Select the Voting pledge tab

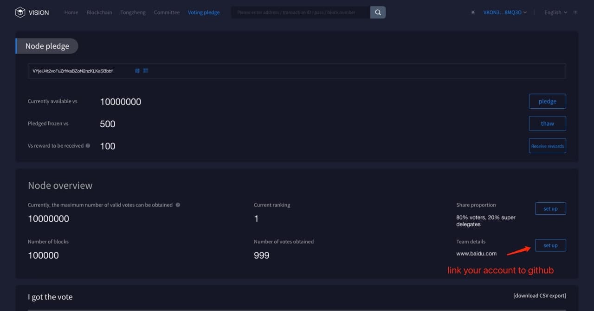[204, 12]
